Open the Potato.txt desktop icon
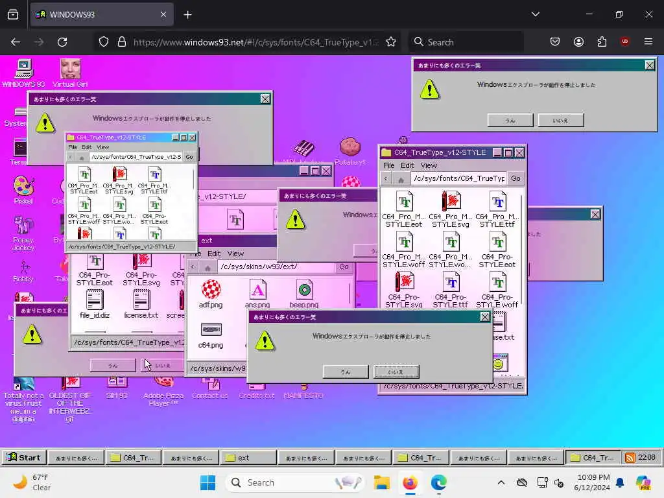This screenshot has height=498, width=664. [350, 151]
